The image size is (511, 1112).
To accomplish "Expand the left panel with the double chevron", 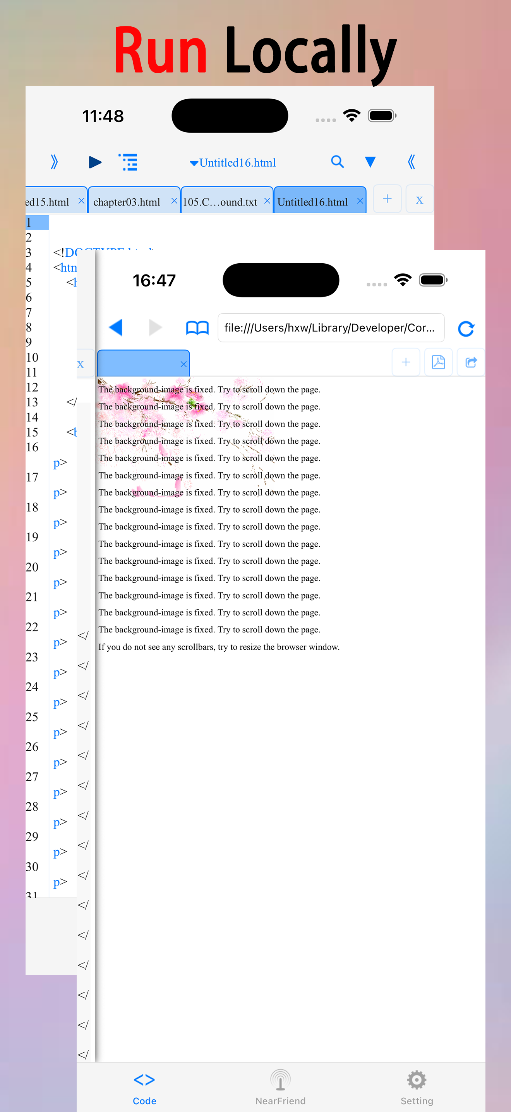I will (54, 162).
